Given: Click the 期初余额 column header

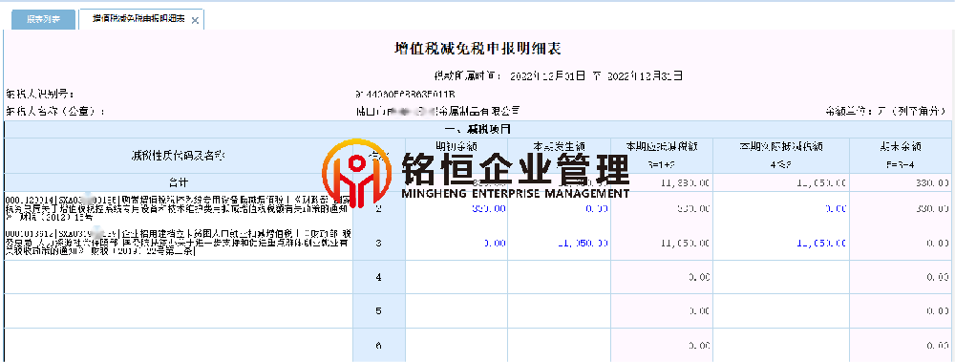Looking at the screenshot, I should pos(456,156).
